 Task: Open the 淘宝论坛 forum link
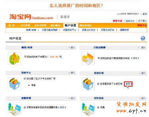point(130,21)
